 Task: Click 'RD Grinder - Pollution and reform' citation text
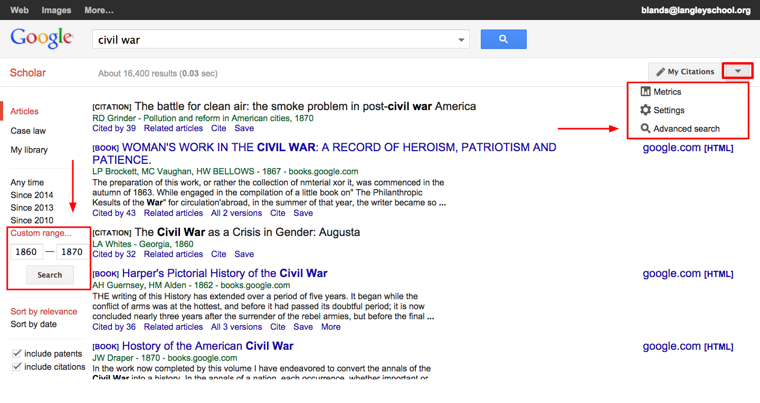tap(203, 118)
